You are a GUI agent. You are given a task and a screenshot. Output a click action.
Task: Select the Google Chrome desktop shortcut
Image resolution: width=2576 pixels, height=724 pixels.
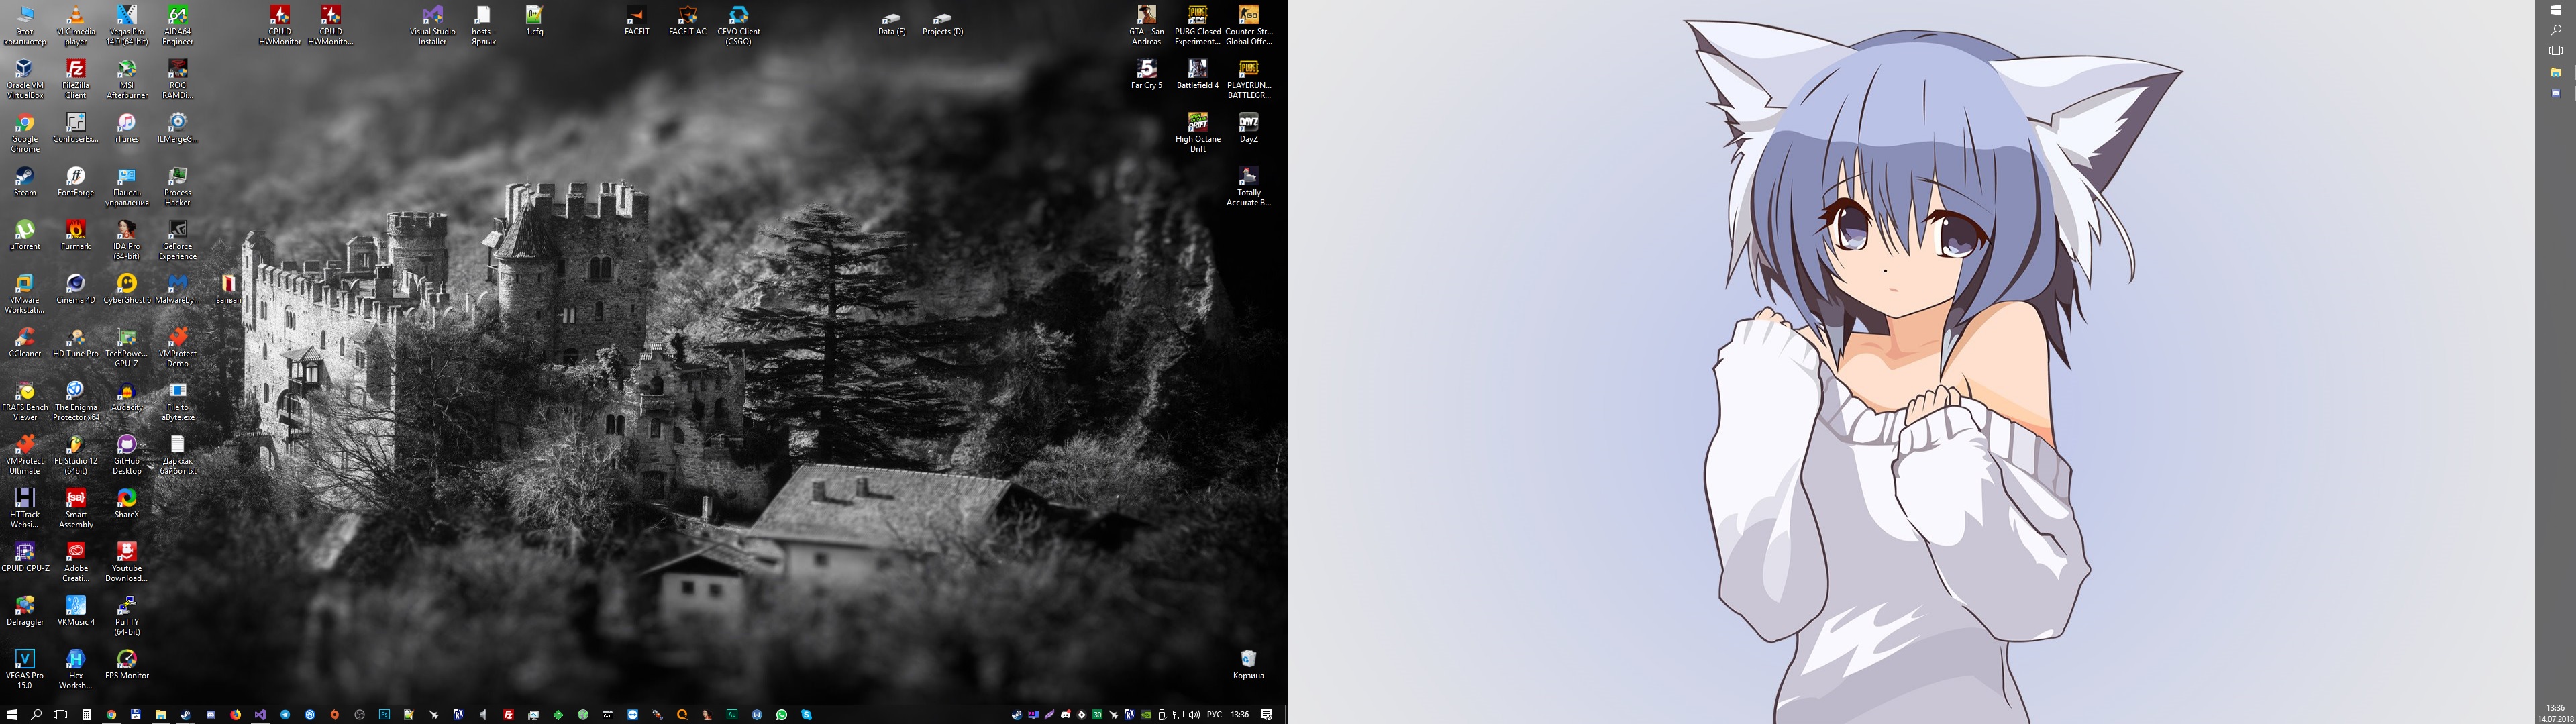[x=25, y=133]
